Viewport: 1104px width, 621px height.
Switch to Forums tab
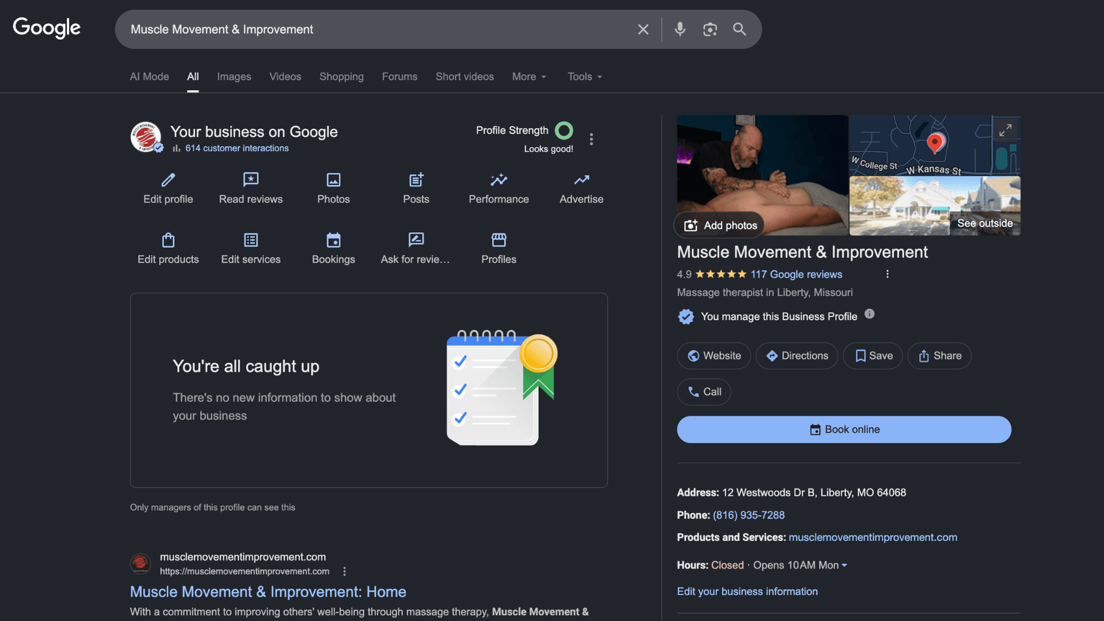[400, 76]
